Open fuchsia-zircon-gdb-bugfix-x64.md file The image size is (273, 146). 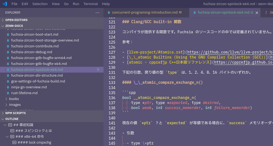(39, 64)
